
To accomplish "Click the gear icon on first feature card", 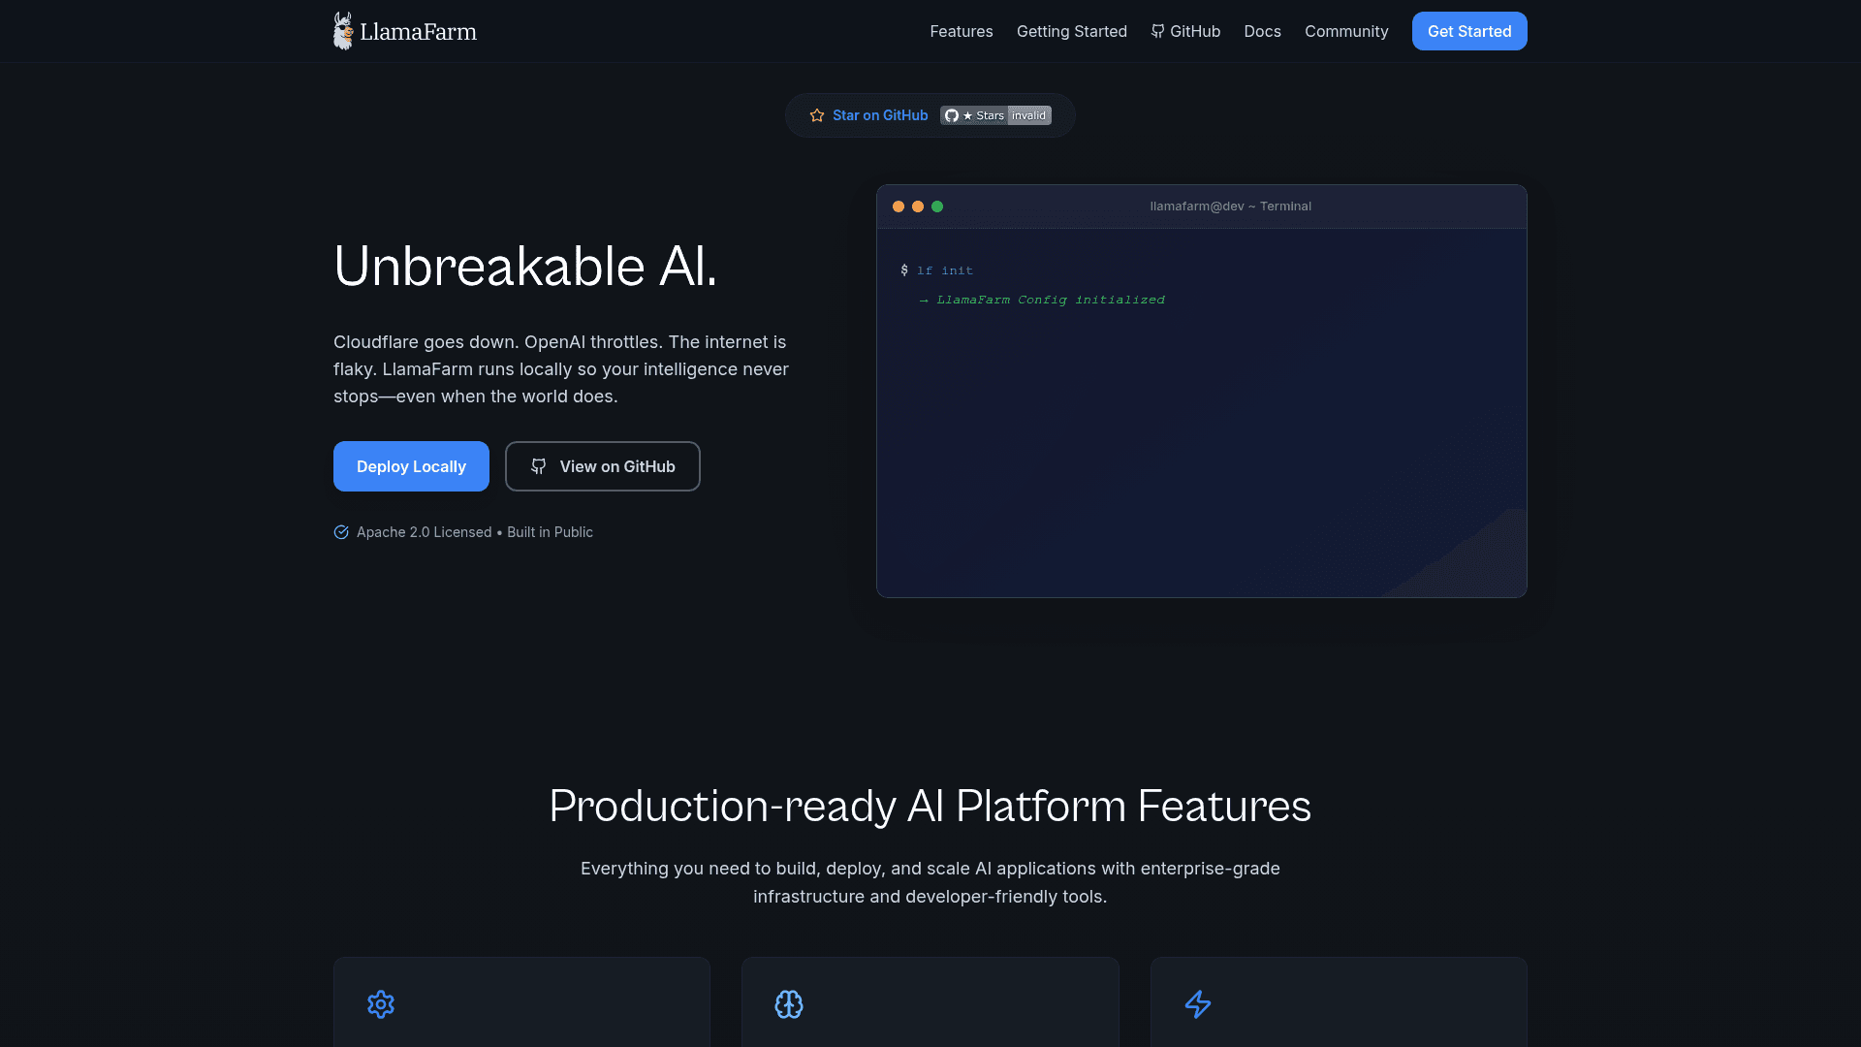I will pyautogui.click(x=381, y=1004).
